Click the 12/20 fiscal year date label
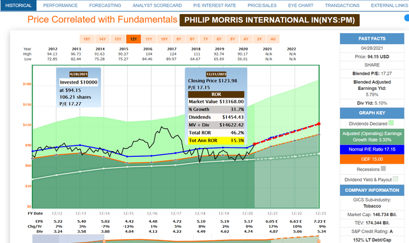This screenshot has height=243, width=409. point(247,214)
